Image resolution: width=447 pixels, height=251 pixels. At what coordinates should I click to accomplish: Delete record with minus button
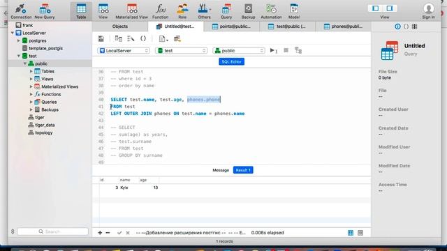pyautogui.click(x=108, y=233)
